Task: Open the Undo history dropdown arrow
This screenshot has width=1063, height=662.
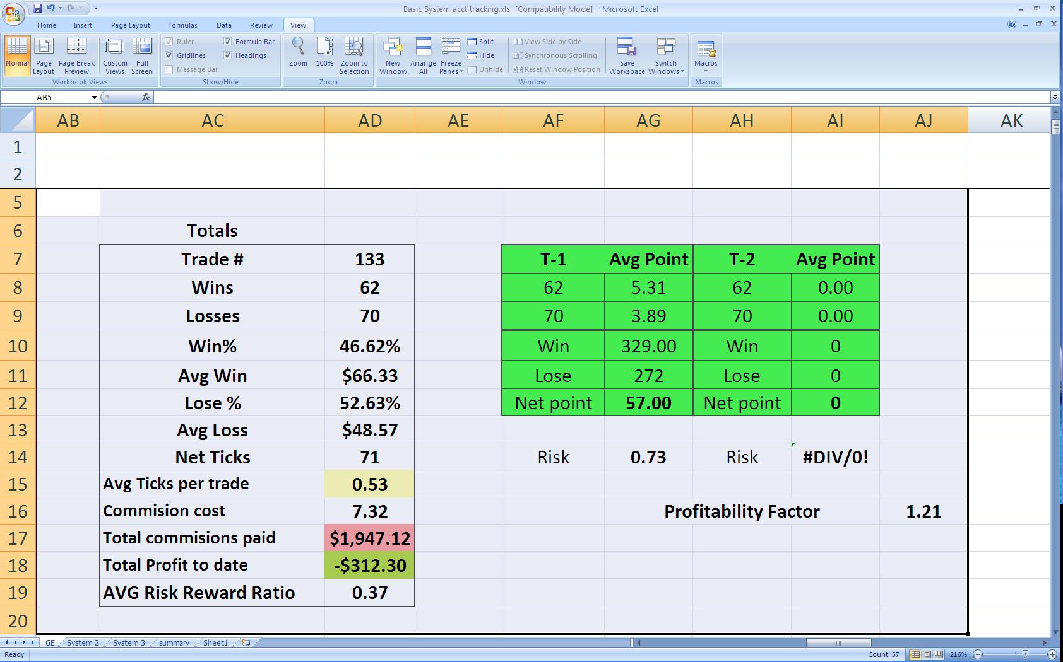Action: (60, 8)
